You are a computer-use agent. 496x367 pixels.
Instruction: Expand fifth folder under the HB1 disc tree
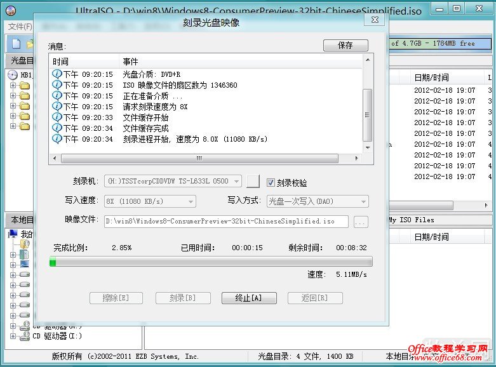pos(13,126)
